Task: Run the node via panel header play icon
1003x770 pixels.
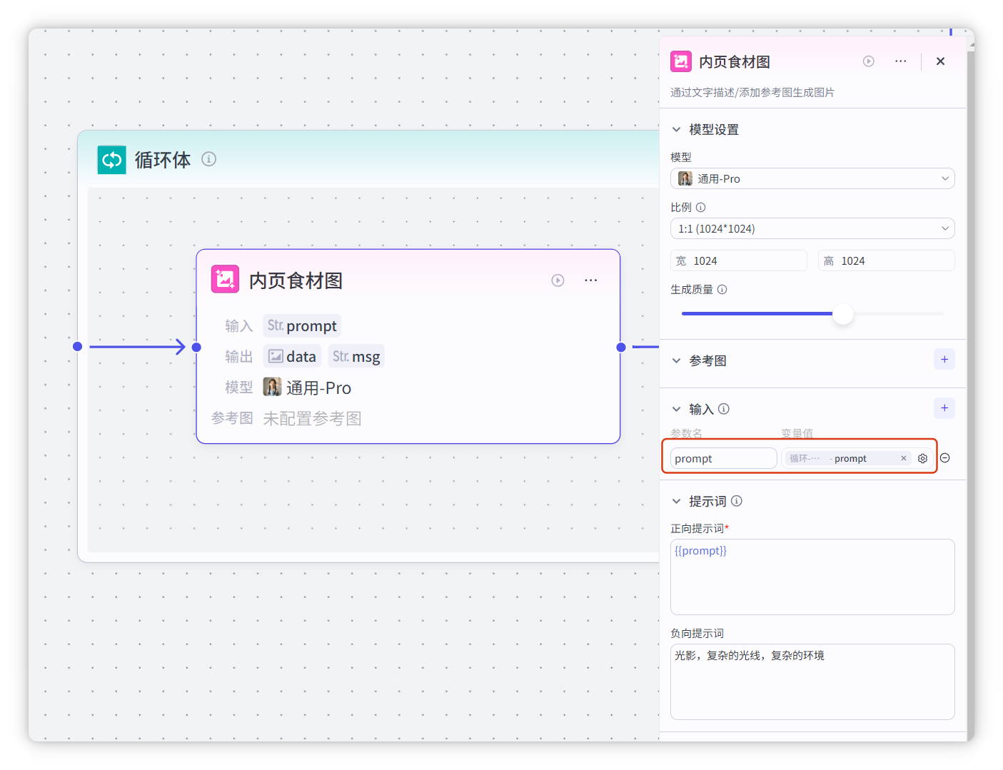Action: click(868, 61)
